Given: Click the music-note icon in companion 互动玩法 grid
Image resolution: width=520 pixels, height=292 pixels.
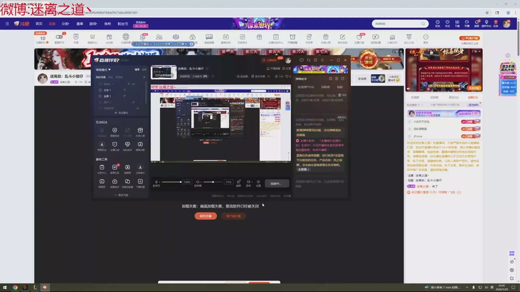Looking at the screenshot, I should (x=140, y=145).
